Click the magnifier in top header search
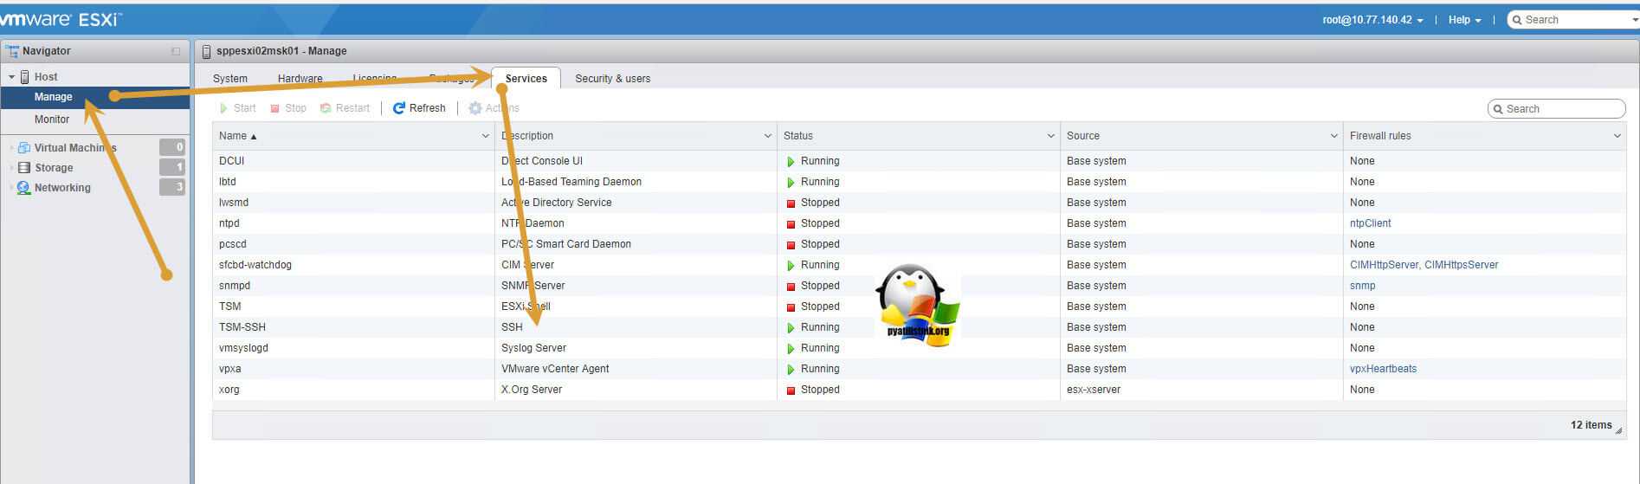The height and width of the screenshot is (484, 1640). pyautogui.click(x=1517, y=20)
